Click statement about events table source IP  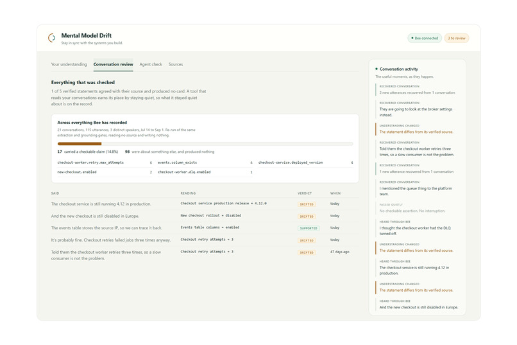click(x=106, y=228)
